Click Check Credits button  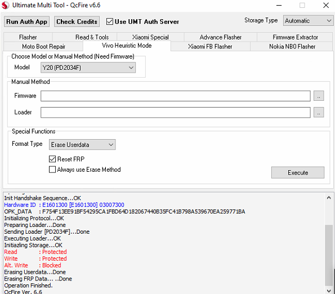77,21
